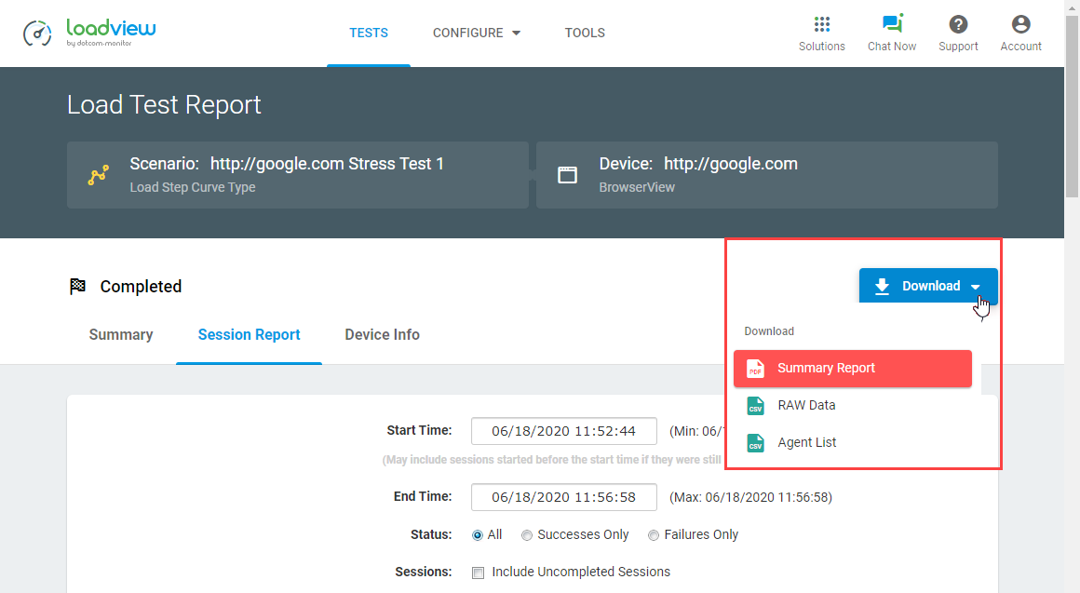Open the Chat Now icon
The height and width of the screenshot is (593, 1080).
pyautogui.click(x=892, y=24)
